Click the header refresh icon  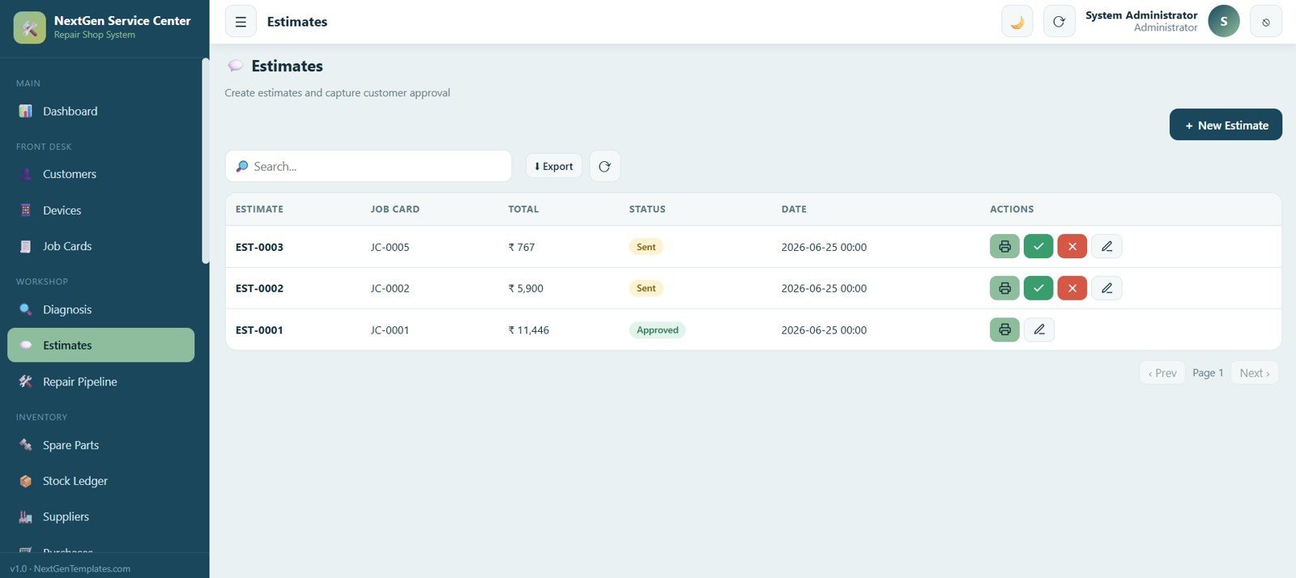[x=1059, y=22]
